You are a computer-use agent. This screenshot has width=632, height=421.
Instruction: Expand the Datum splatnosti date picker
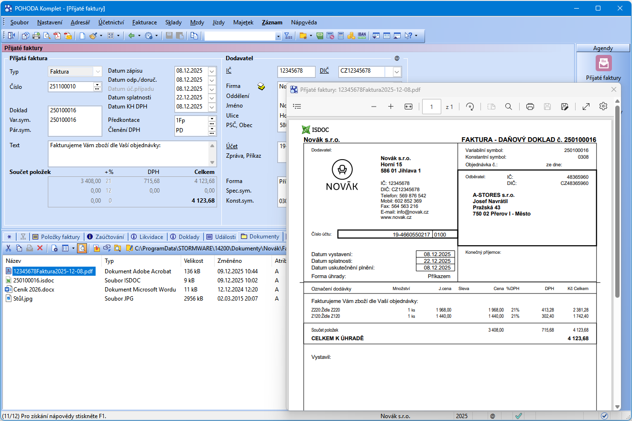(x=212, y=97)
